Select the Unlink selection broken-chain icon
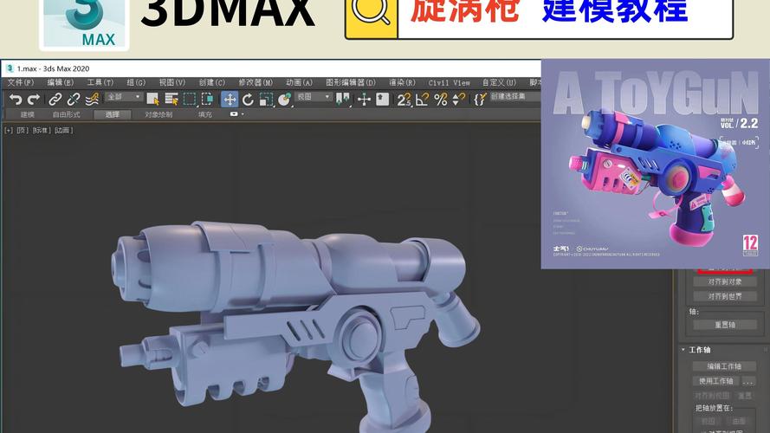The height and width of the screenshot is (433, 770). pyautogui.click(x=73, y=100)
